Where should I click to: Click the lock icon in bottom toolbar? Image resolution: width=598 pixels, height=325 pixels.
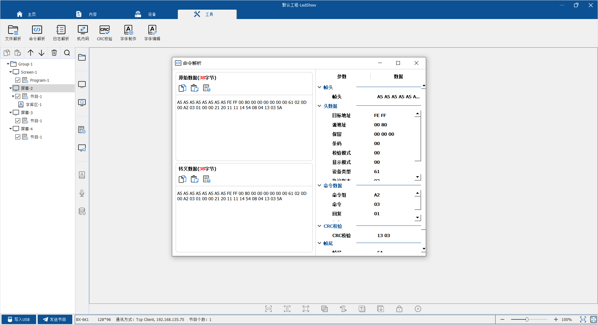399,309
